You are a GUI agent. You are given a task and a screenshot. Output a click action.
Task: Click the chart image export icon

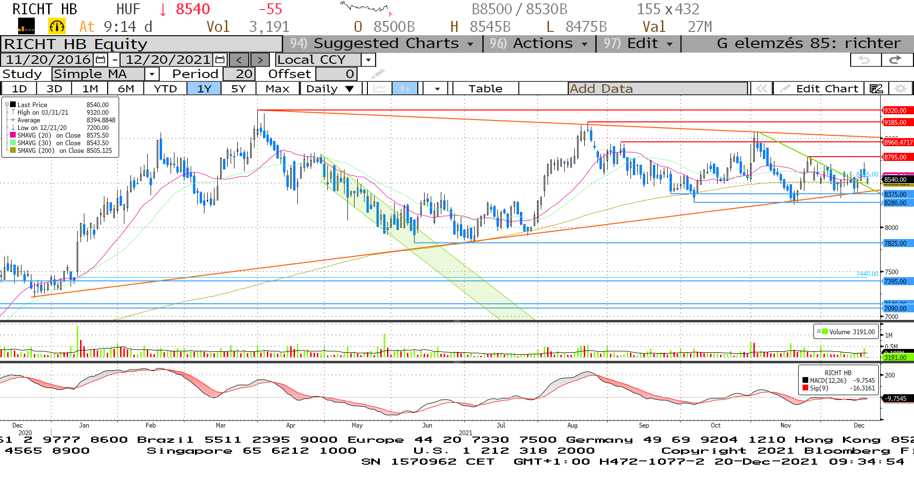876,89
